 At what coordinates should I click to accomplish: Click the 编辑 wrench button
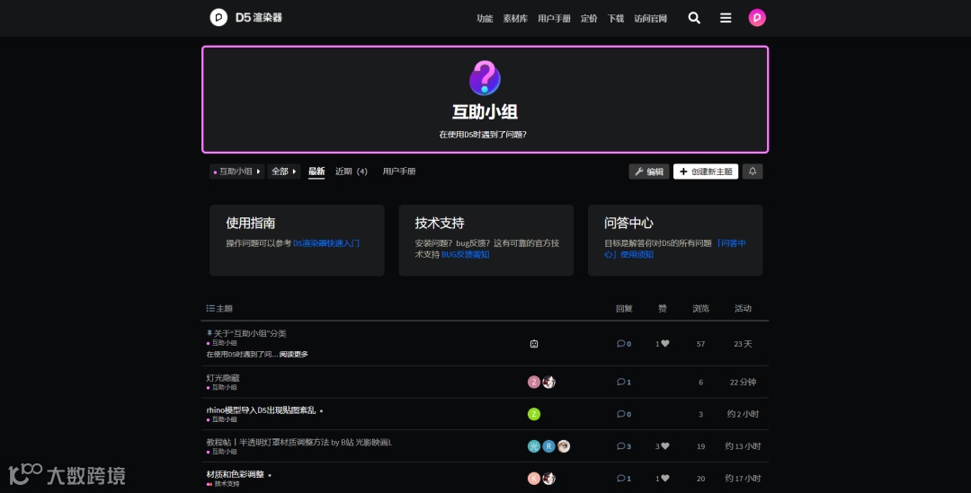[649, 172]
